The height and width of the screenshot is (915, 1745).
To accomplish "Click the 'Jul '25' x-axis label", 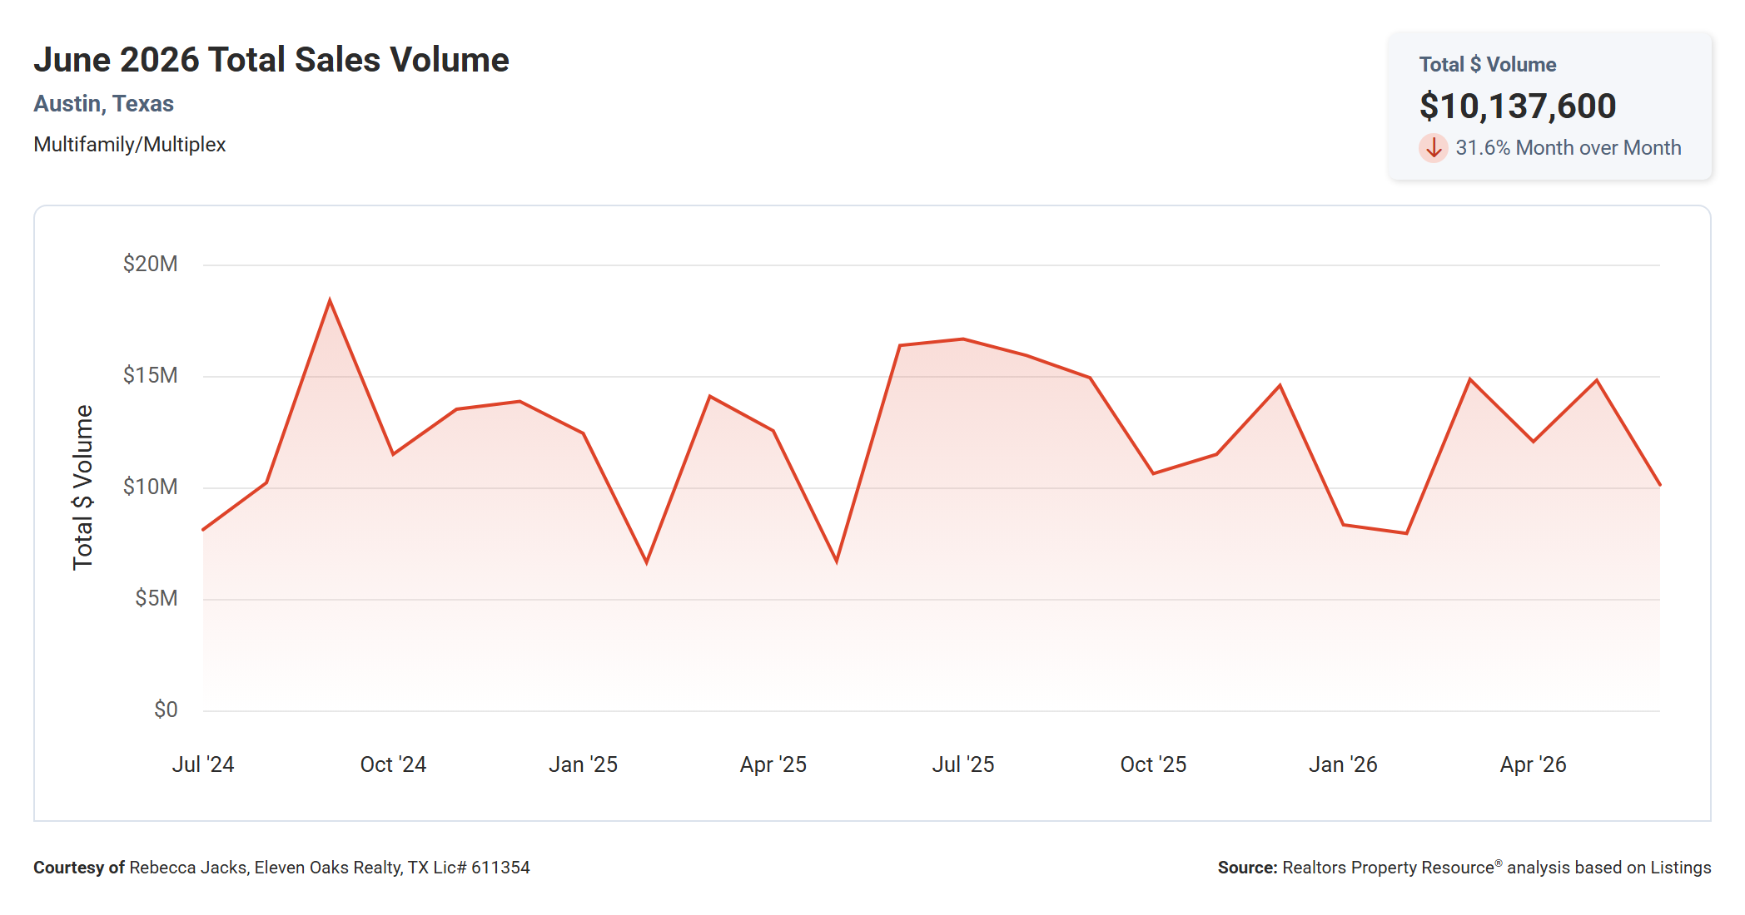I will coord(963,764).
